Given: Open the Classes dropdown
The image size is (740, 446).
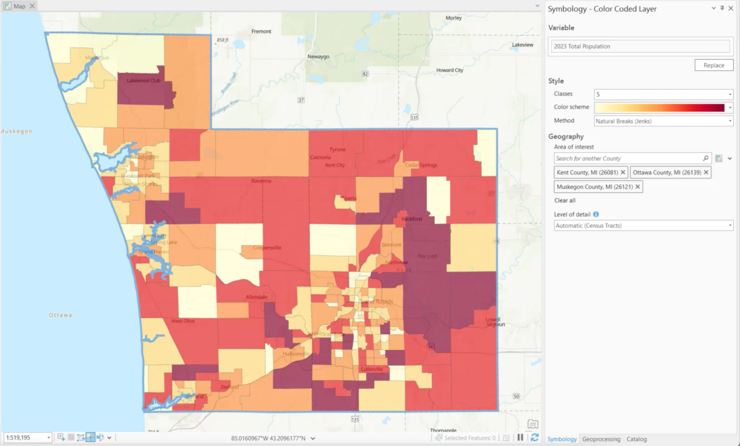Looking at the screenshot, I should [730, 94].
